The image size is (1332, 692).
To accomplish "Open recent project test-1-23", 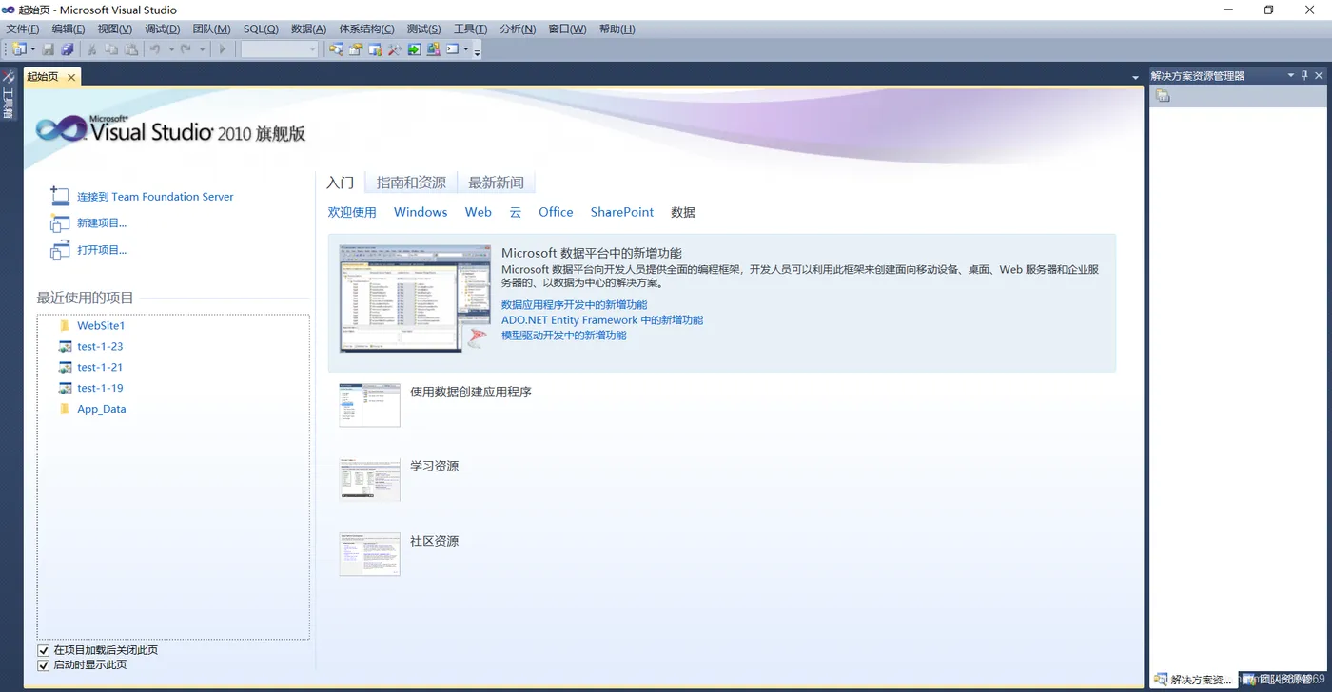I will click(x=100, y=347).
